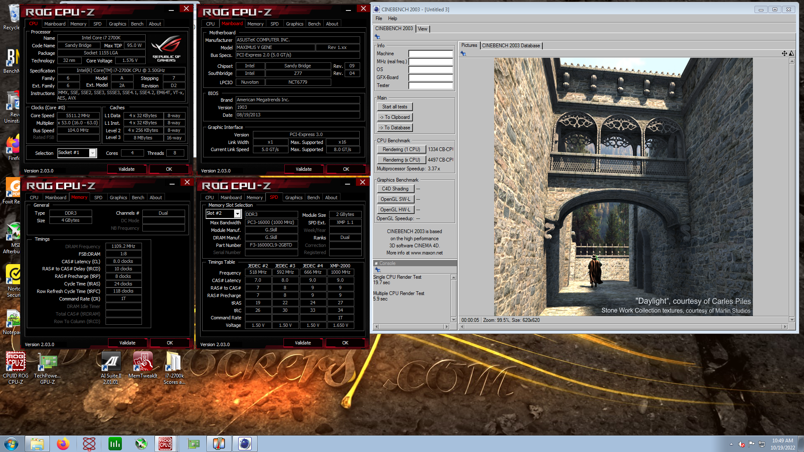The width and height of the screenshot is (804, 452).
Task: Click the MHz (real freq.) input field
Action: coord(430,62)
